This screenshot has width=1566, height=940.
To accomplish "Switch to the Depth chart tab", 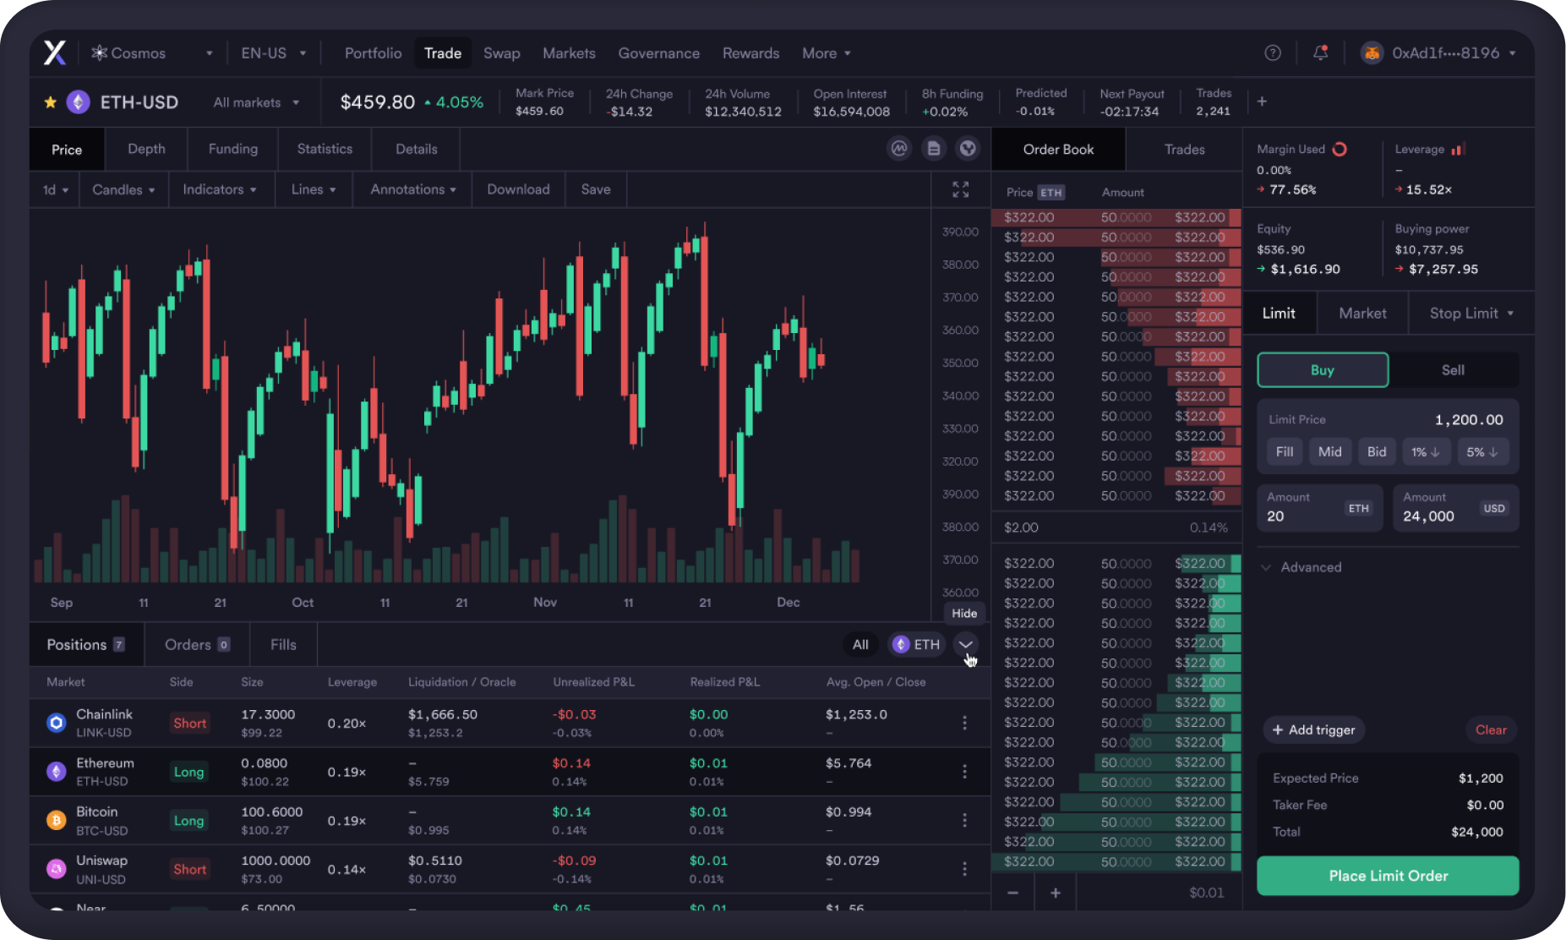I will point(146,149).
